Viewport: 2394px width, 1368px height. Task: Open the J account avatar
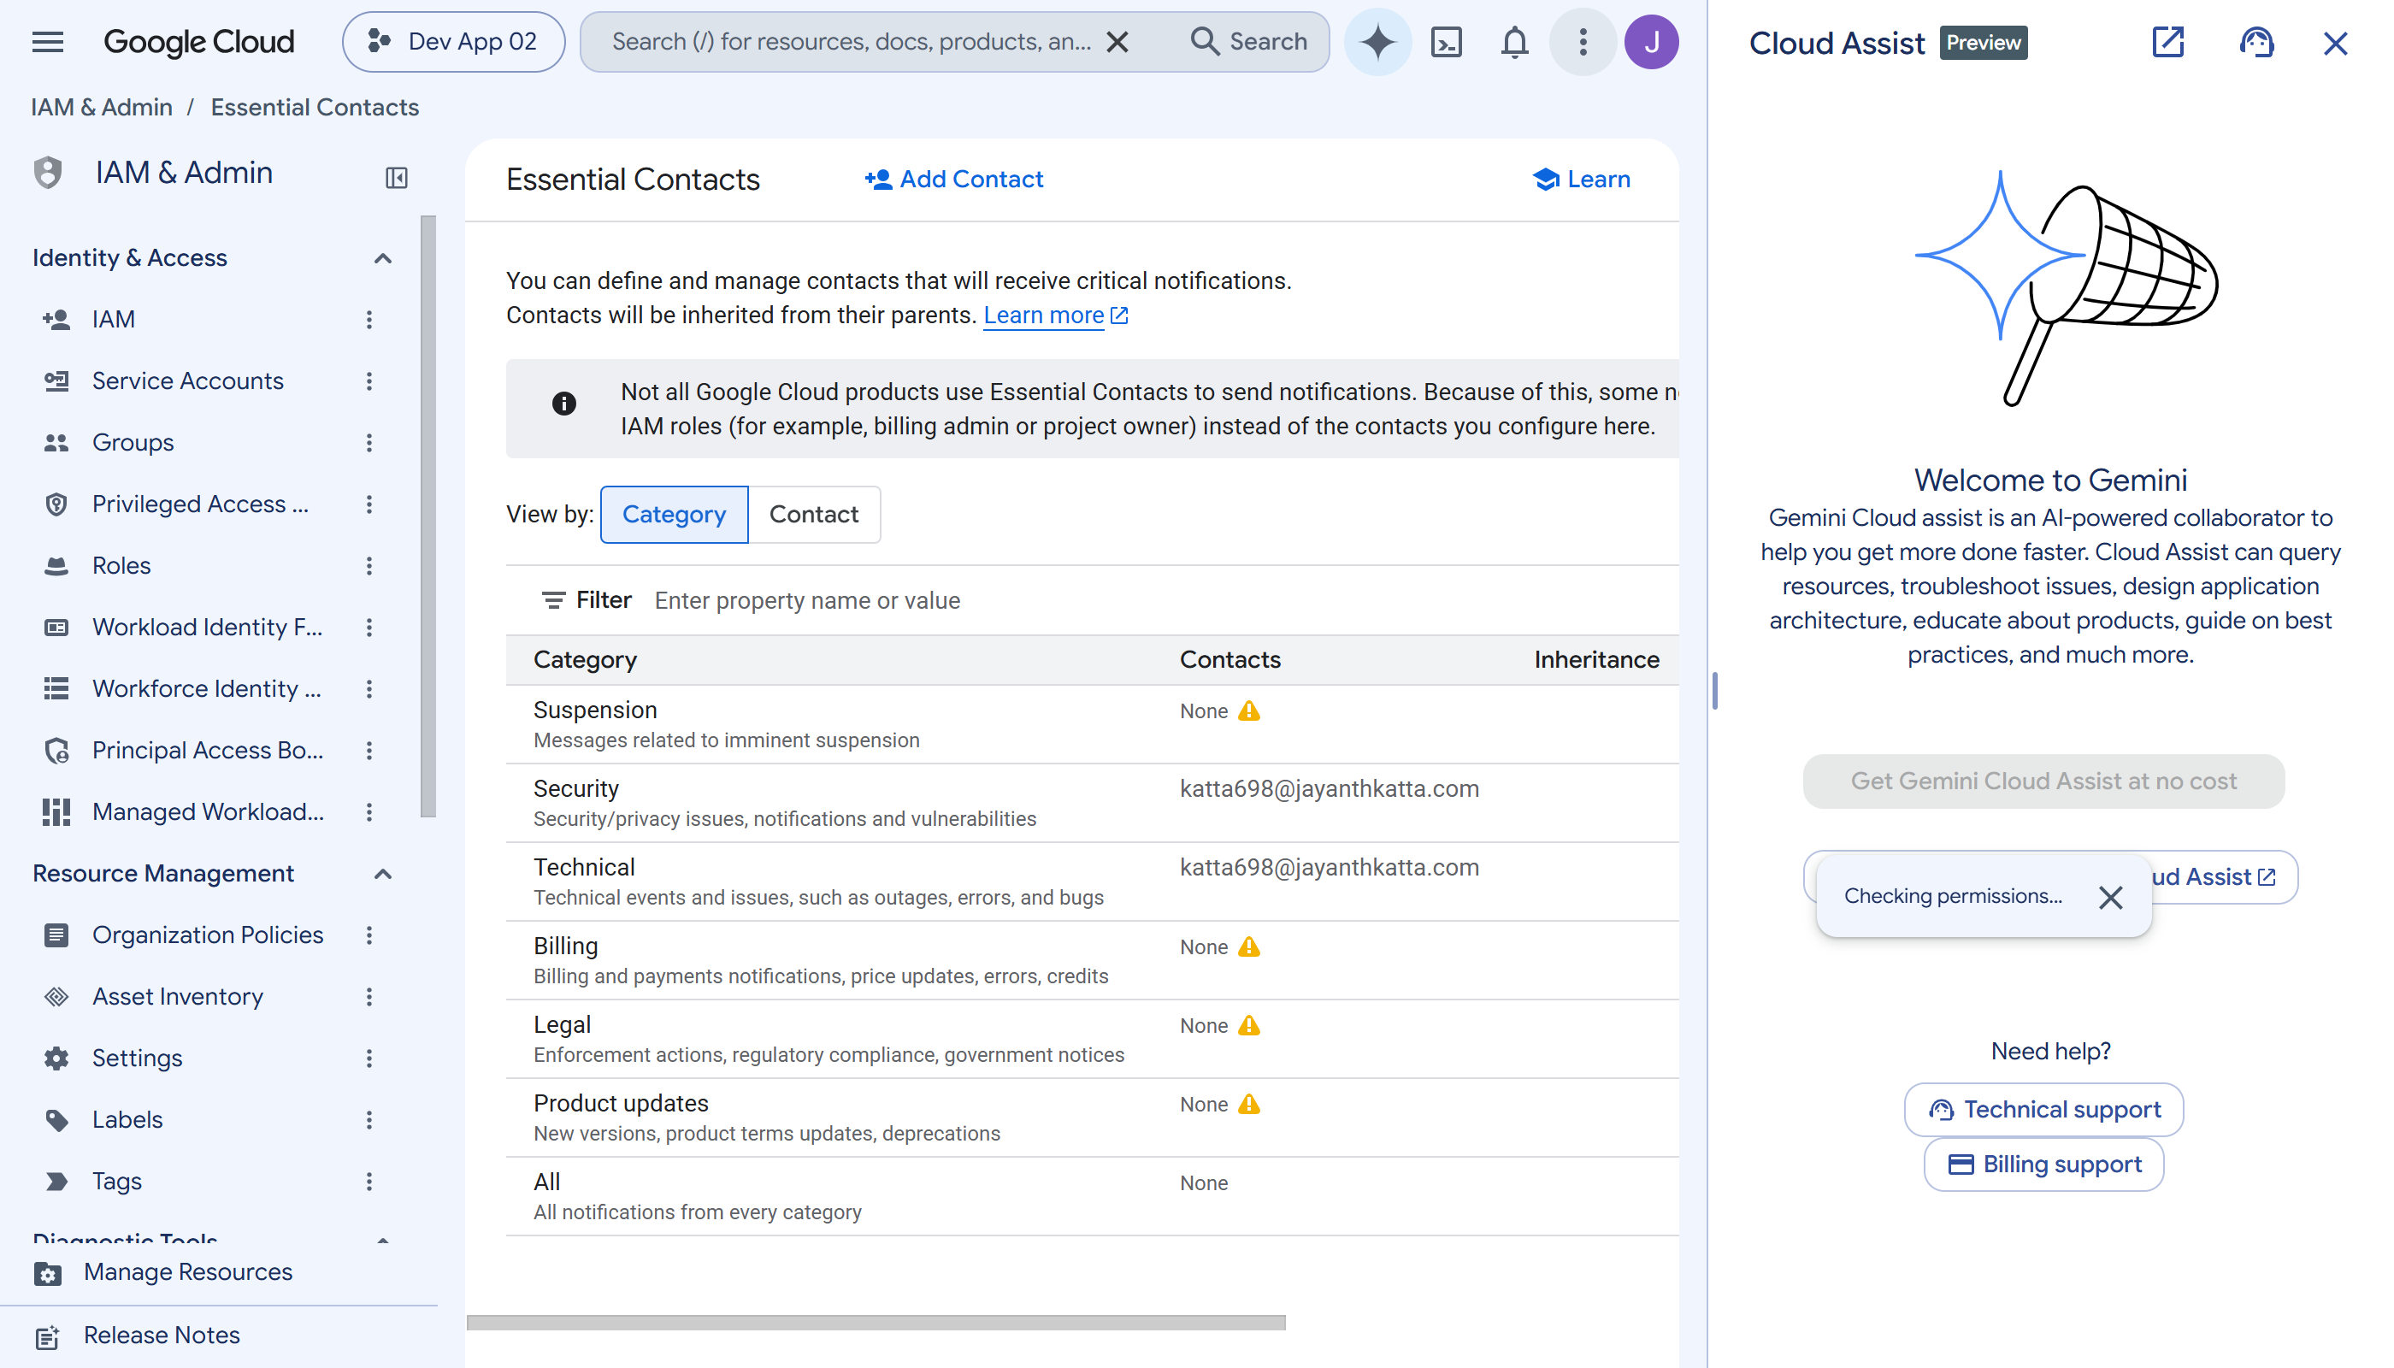click(x=1651, y=42)
